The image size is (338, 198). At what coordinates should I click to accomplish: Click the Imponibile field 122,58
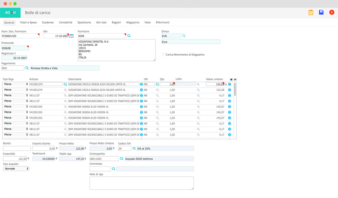coord(15,159)
